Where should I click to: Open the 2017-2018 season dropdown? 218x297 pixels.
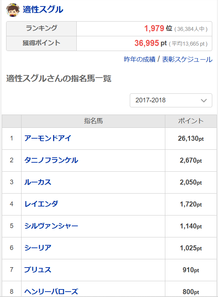(x=171, y=100)
